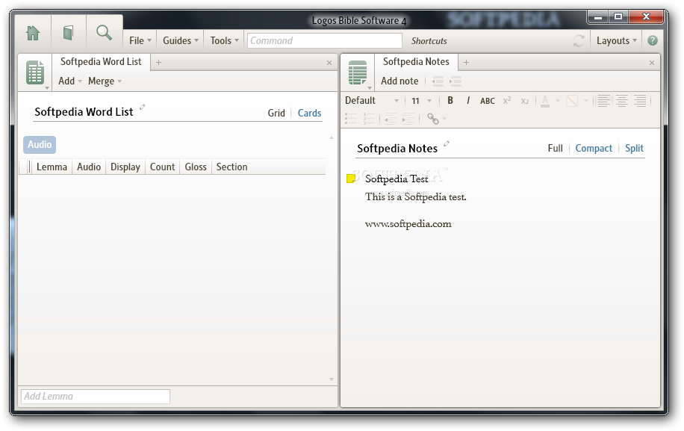Sort by Section column header
Viewport: 684px width, 431px height.
pos(231,167)
